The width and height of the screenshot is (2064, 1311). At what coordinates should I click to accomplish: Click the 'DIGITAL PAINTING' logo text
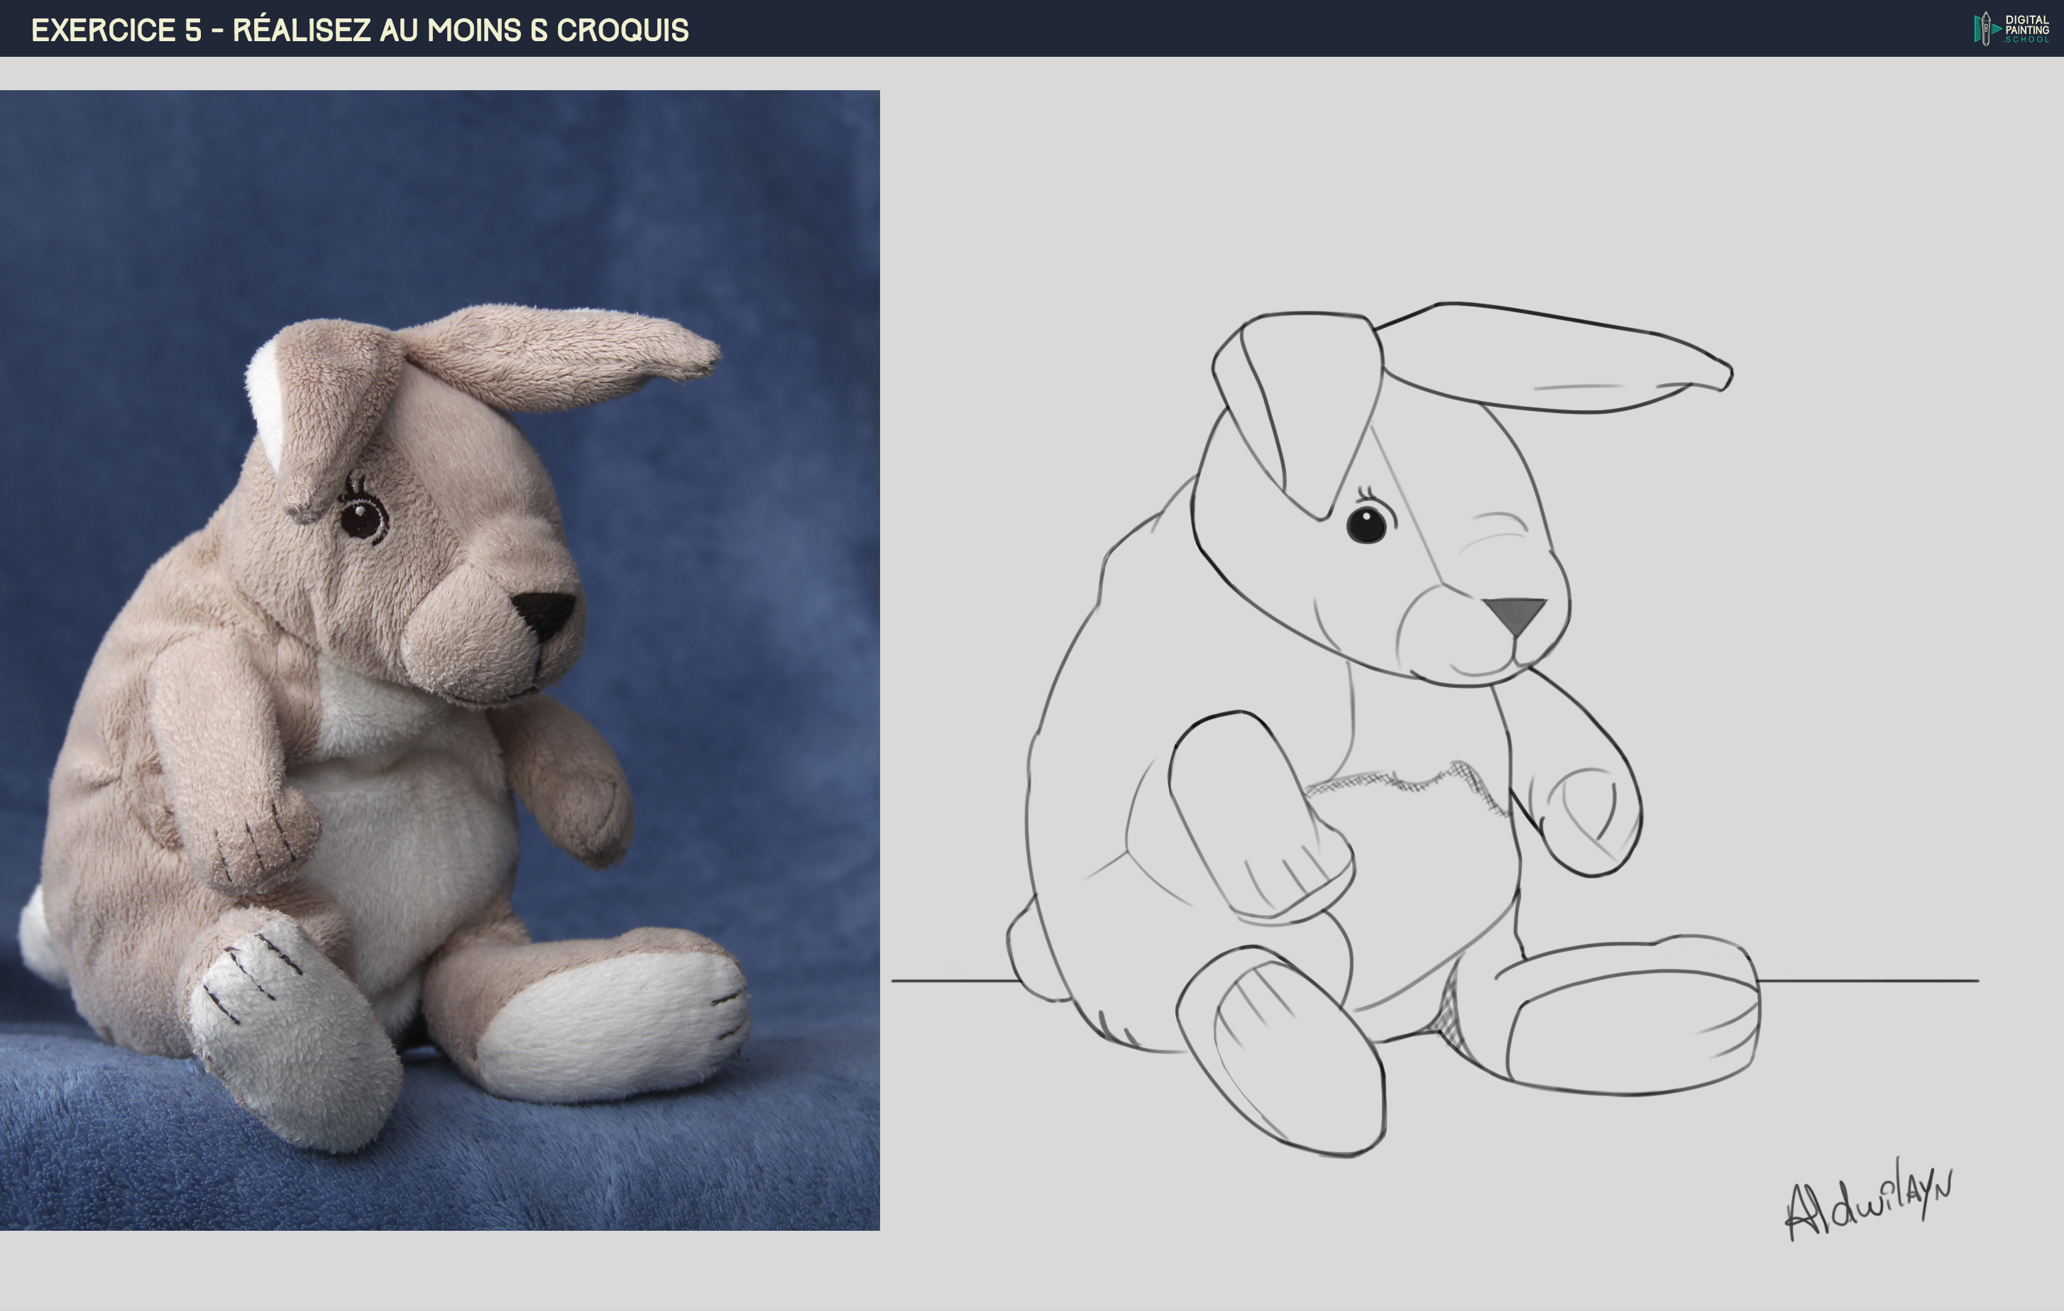(2029, 24)
